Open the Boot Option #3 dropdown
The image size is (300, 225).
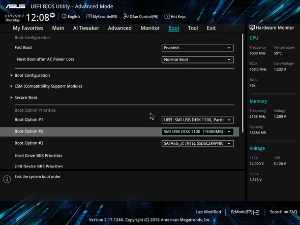[x=198, y=143]
